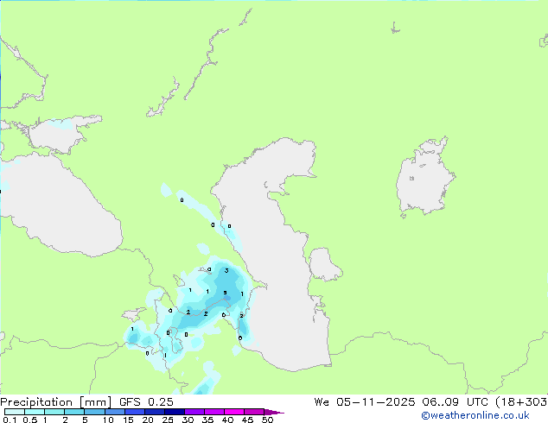Click the '25' legend scale label

click(x=168, y=420)
